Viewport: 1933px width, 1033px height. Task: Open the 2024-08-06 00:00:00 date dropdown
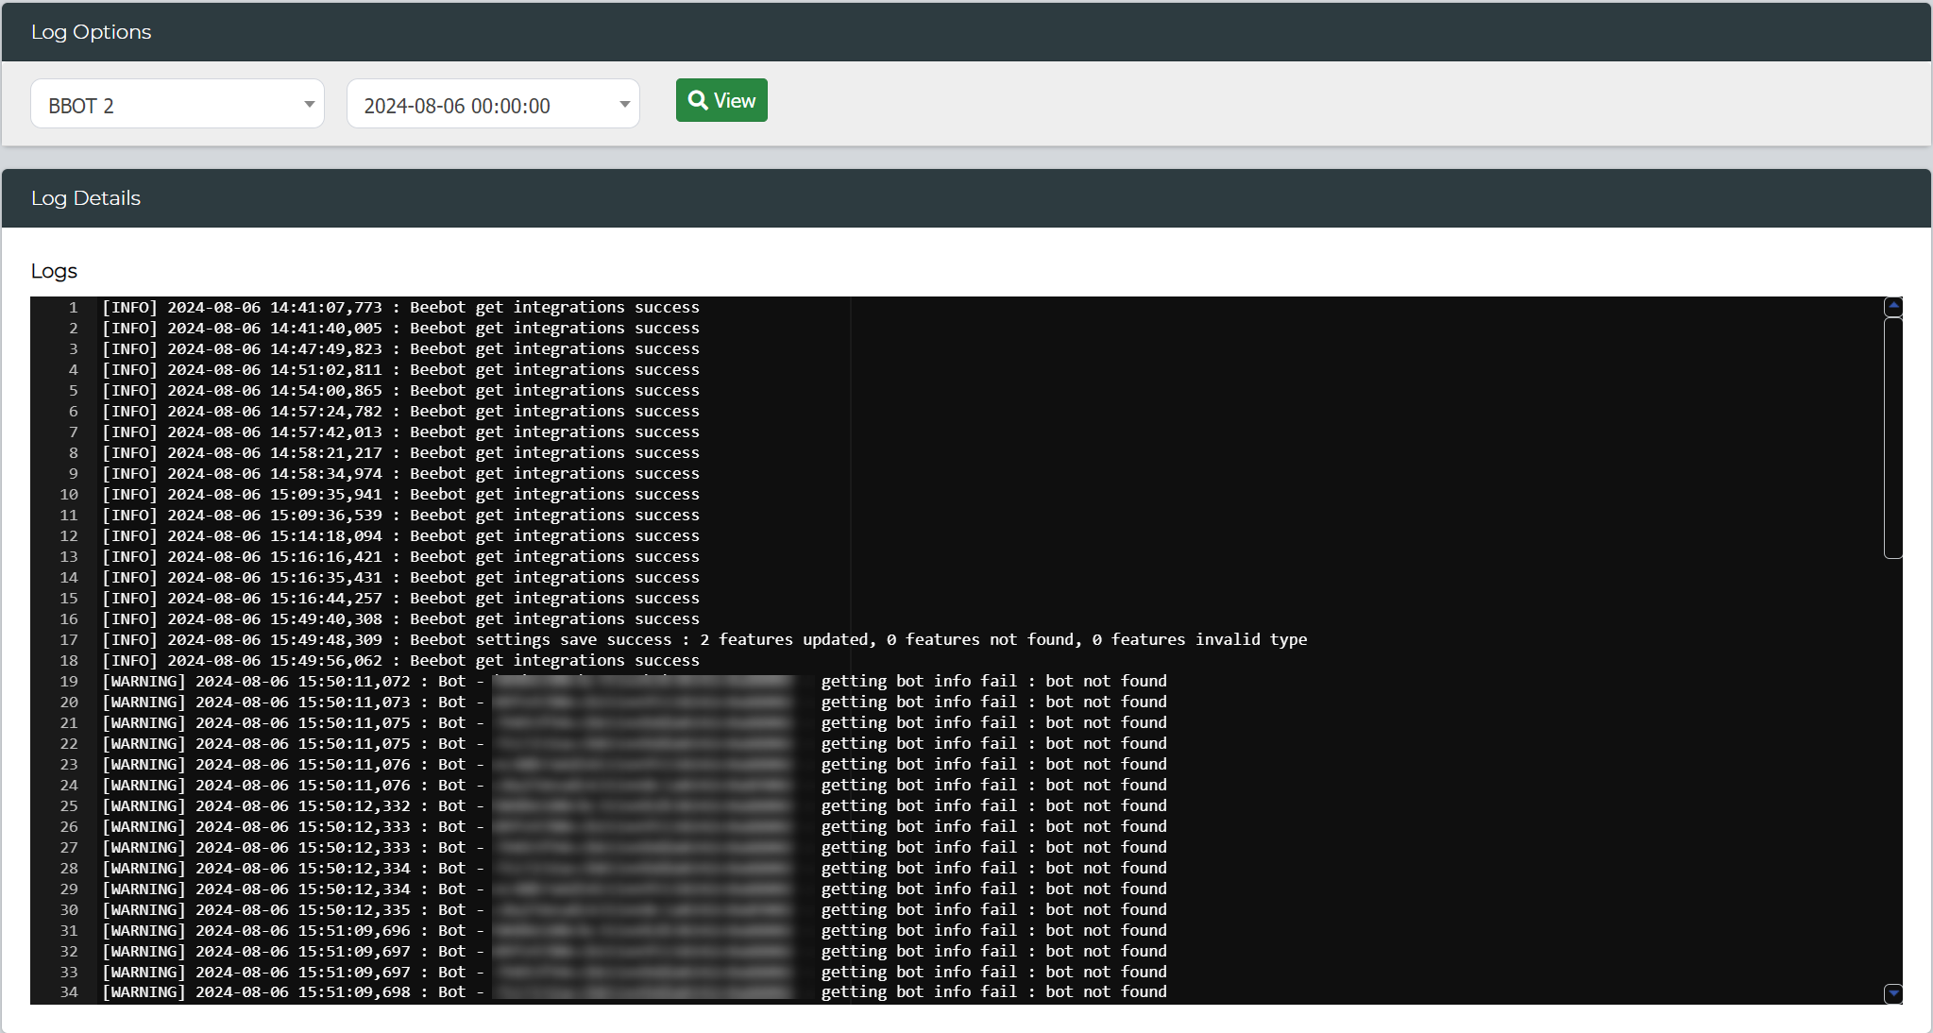click(x=493, y=104)
